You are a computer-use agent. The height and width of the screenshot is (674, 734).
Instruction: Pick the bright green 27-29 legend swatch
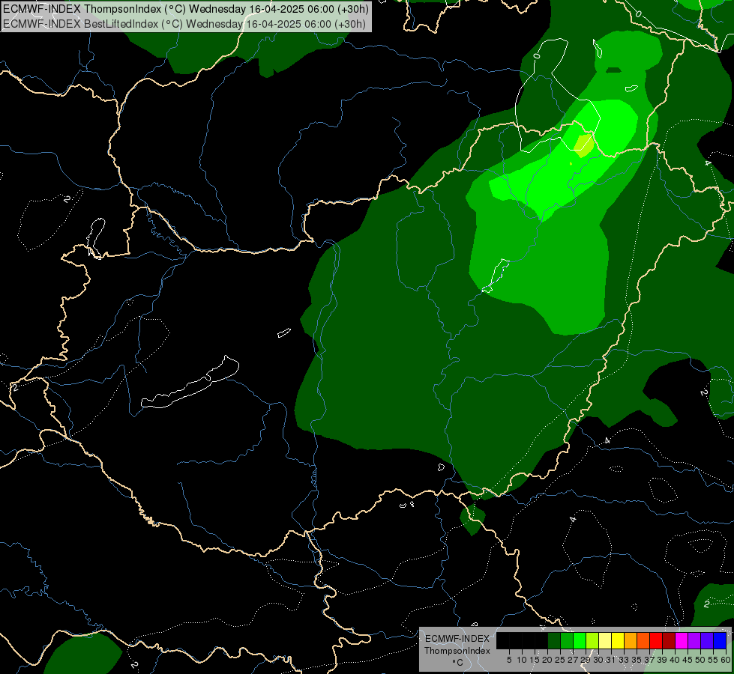[580, 640]
